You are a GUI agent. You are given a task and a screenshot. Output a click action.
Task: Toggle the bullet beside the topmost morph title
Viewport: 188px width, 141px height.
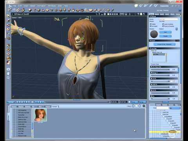[152, 67]
